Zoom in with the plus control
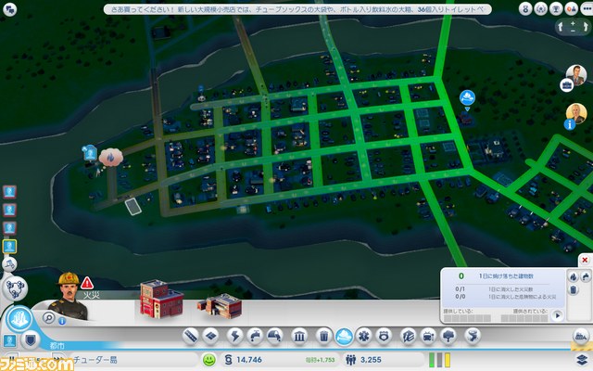Viewport: 593px width, 371px height. click(573, 23)
